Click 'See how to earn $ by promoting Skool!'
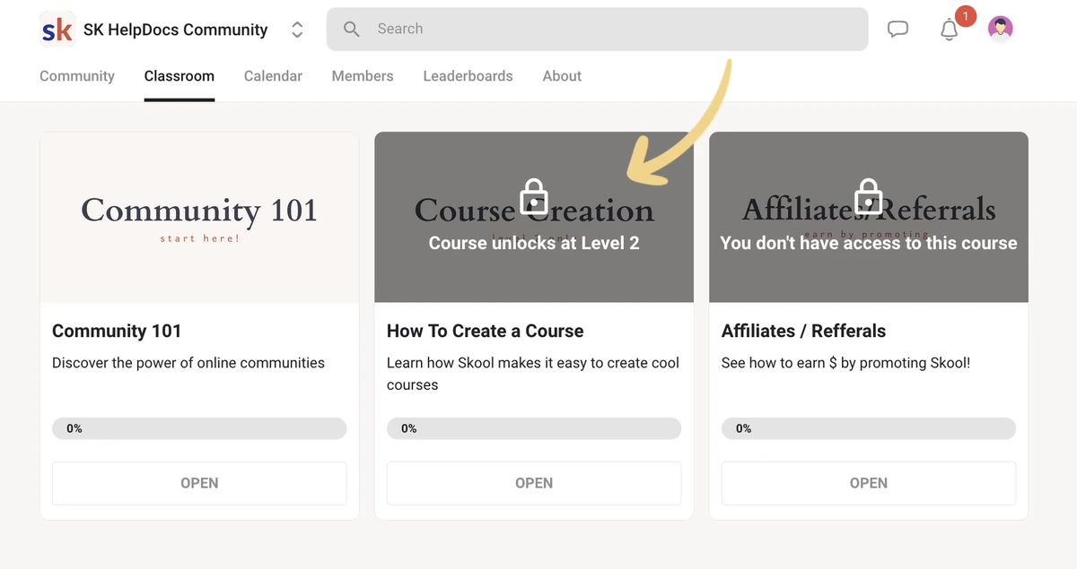This screenshot has width=1077, height=569. coord(846,363)
